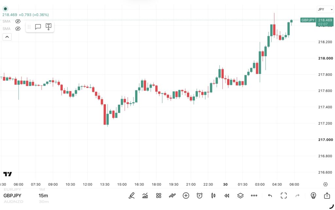
Task: Toggle visibility of the first SMA indicator
Action: (x=18, y=21)
